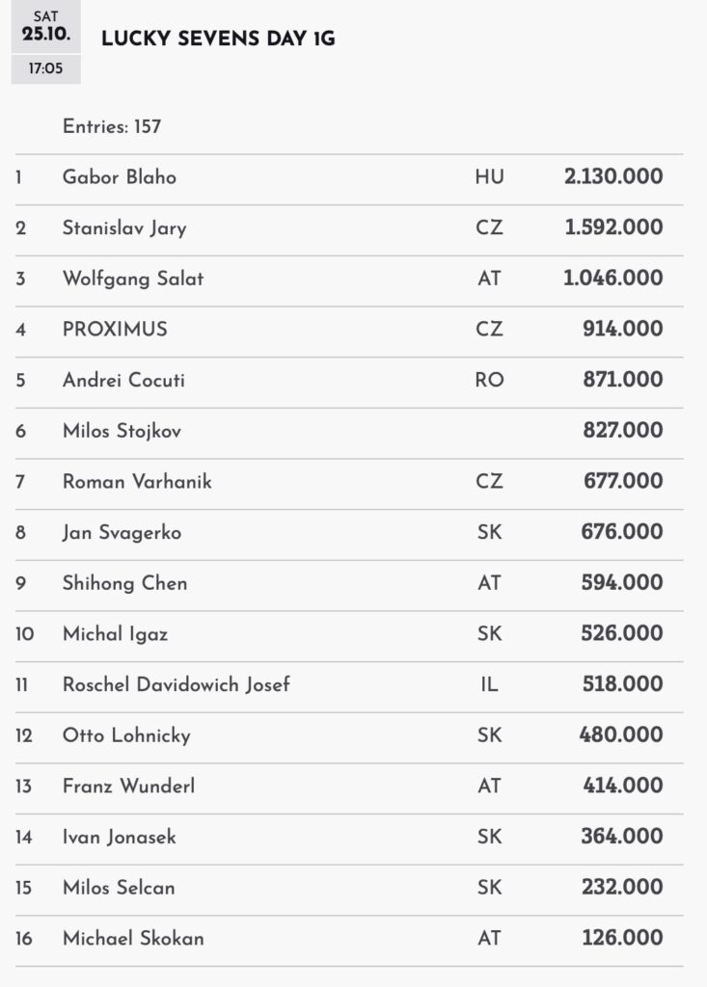Click the Lucky Sevens Day 1G title

tap(218, 40)
